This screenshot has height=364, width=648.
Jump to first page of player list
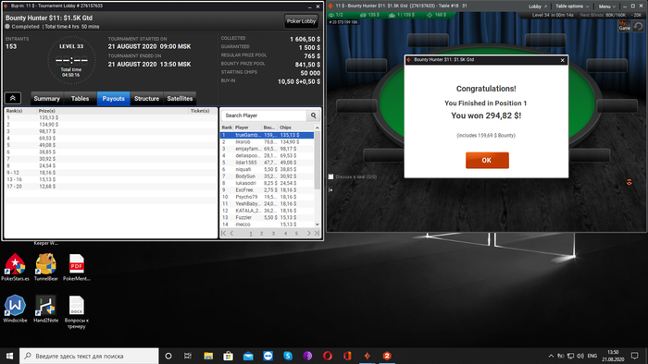coord(224,234)
